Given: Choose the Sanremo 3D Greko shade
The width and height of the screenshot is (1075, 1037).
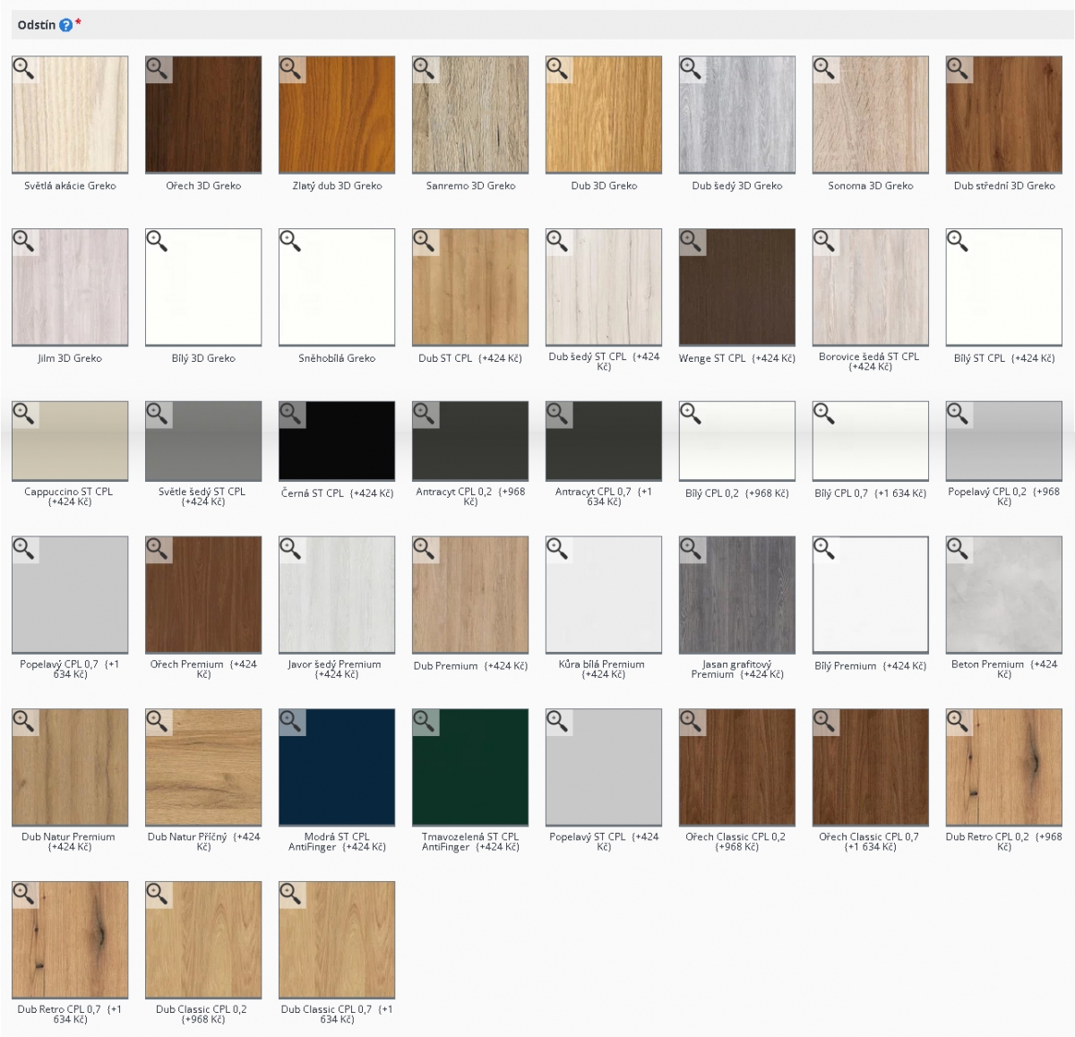Looking at the screenshot, I should point(470,115).
